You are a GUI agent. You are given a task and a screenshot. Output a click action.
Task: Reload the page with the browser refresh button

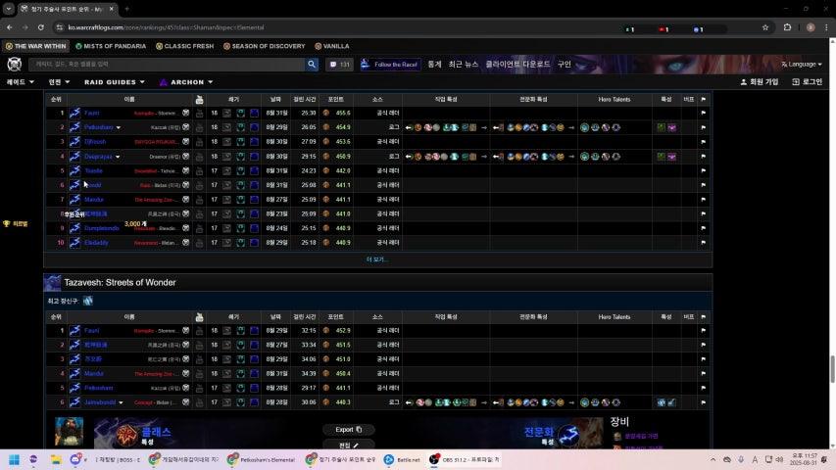41,27
